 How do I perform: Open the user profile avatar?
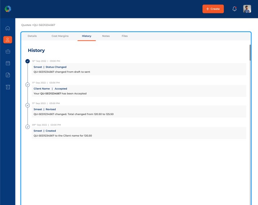[247, 9]
